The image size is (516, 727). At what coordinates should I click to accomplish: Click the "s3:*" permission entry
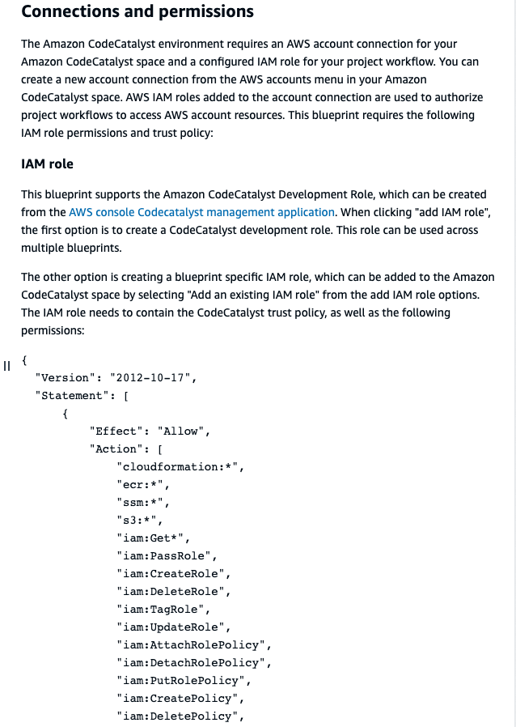point(139,520)
